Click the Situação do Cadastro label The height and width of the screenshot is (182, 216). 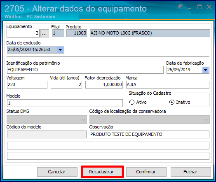tap(150, 93)
